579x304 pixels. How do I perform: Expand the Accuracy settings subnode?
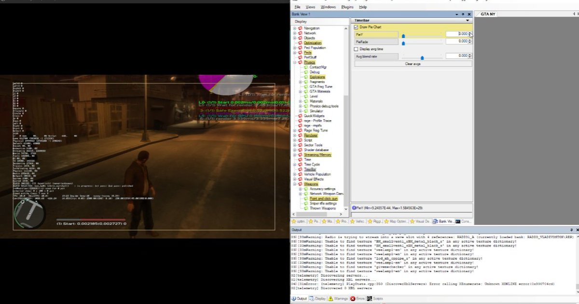tap(301, 189)
